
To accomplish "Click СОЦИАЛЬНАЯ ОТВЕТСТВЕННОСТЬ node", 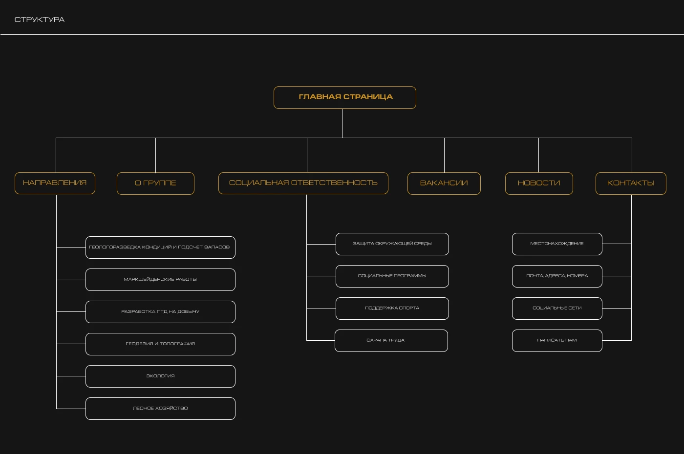I will tap(303, 183).
